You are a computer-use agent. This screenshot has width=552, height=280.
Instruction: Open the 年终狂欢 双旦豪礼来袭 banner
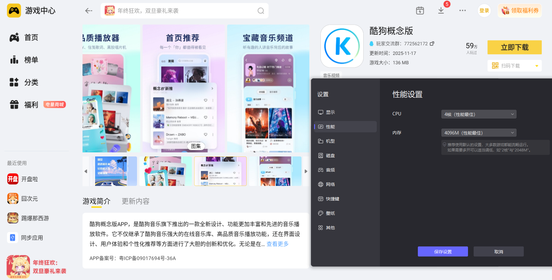click(37, 267)
